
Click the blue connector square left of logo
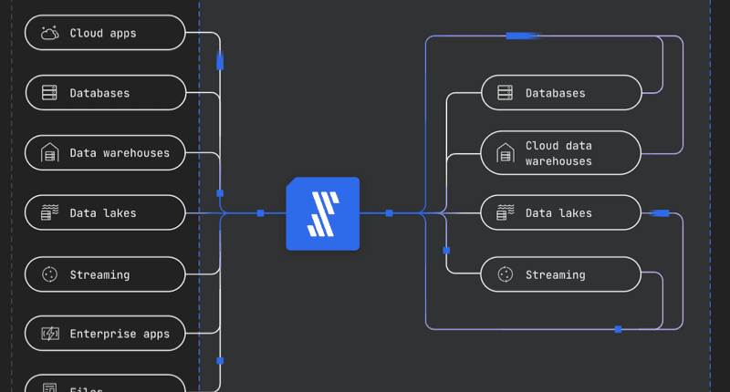(260, 213)
